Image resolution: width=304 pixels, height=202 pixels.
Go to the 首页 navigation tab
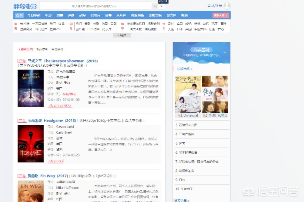point(19,15)
